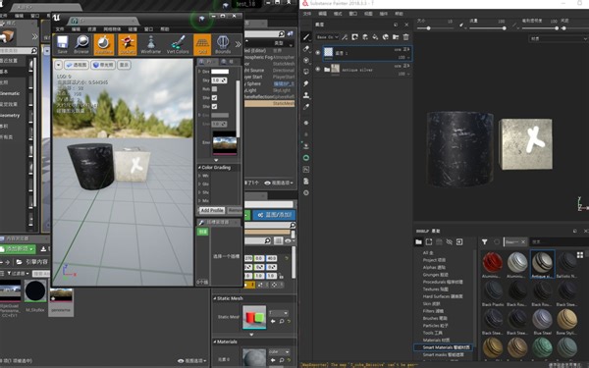Toggle the hidden-items eye icon in shelf toolbar

pos(450,241)
